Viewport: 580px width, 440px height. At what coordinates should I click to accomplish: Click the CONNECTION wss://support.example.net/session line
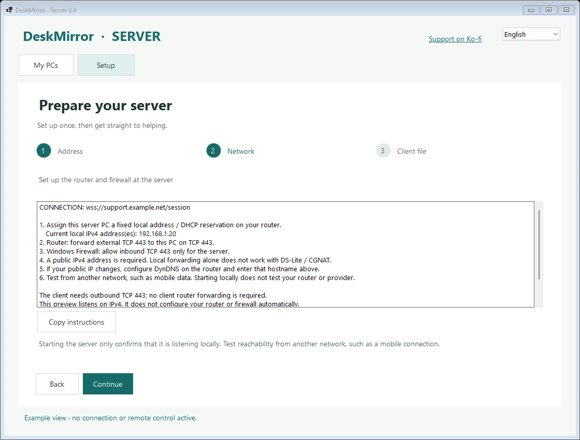(114, 208)
